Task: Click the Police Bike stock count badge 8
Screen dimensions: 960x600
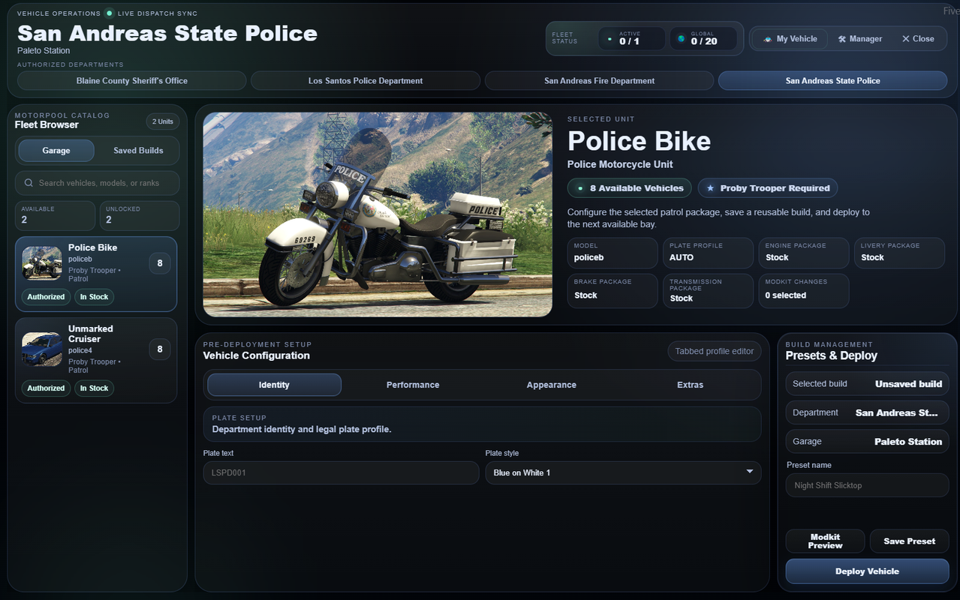Action: [x=159, y=263]
